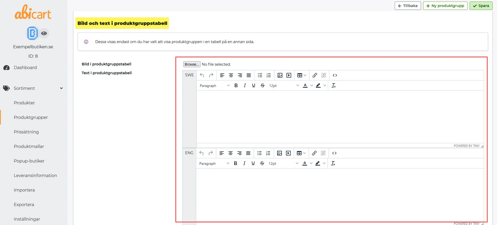Screen dimensions: 497x225
Task: Open Paragraph format dropdown in SWE editor
Action: point(215,85)
